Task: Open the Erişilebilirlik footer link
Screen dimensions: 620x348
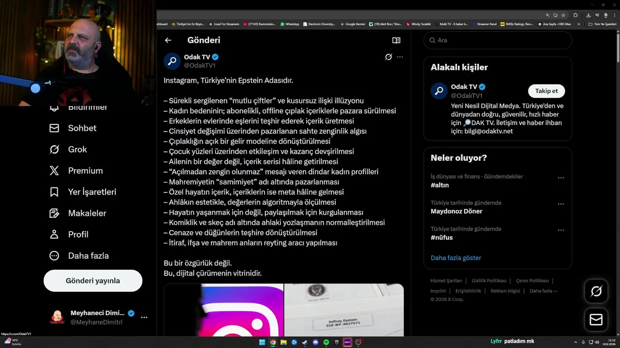Action: tap(468, 291)
